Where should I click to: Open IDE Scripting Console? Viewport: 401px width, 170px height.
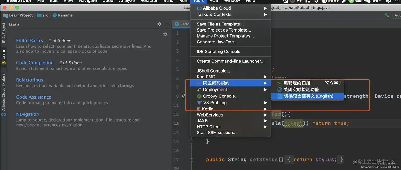click(x=230, y=52)
